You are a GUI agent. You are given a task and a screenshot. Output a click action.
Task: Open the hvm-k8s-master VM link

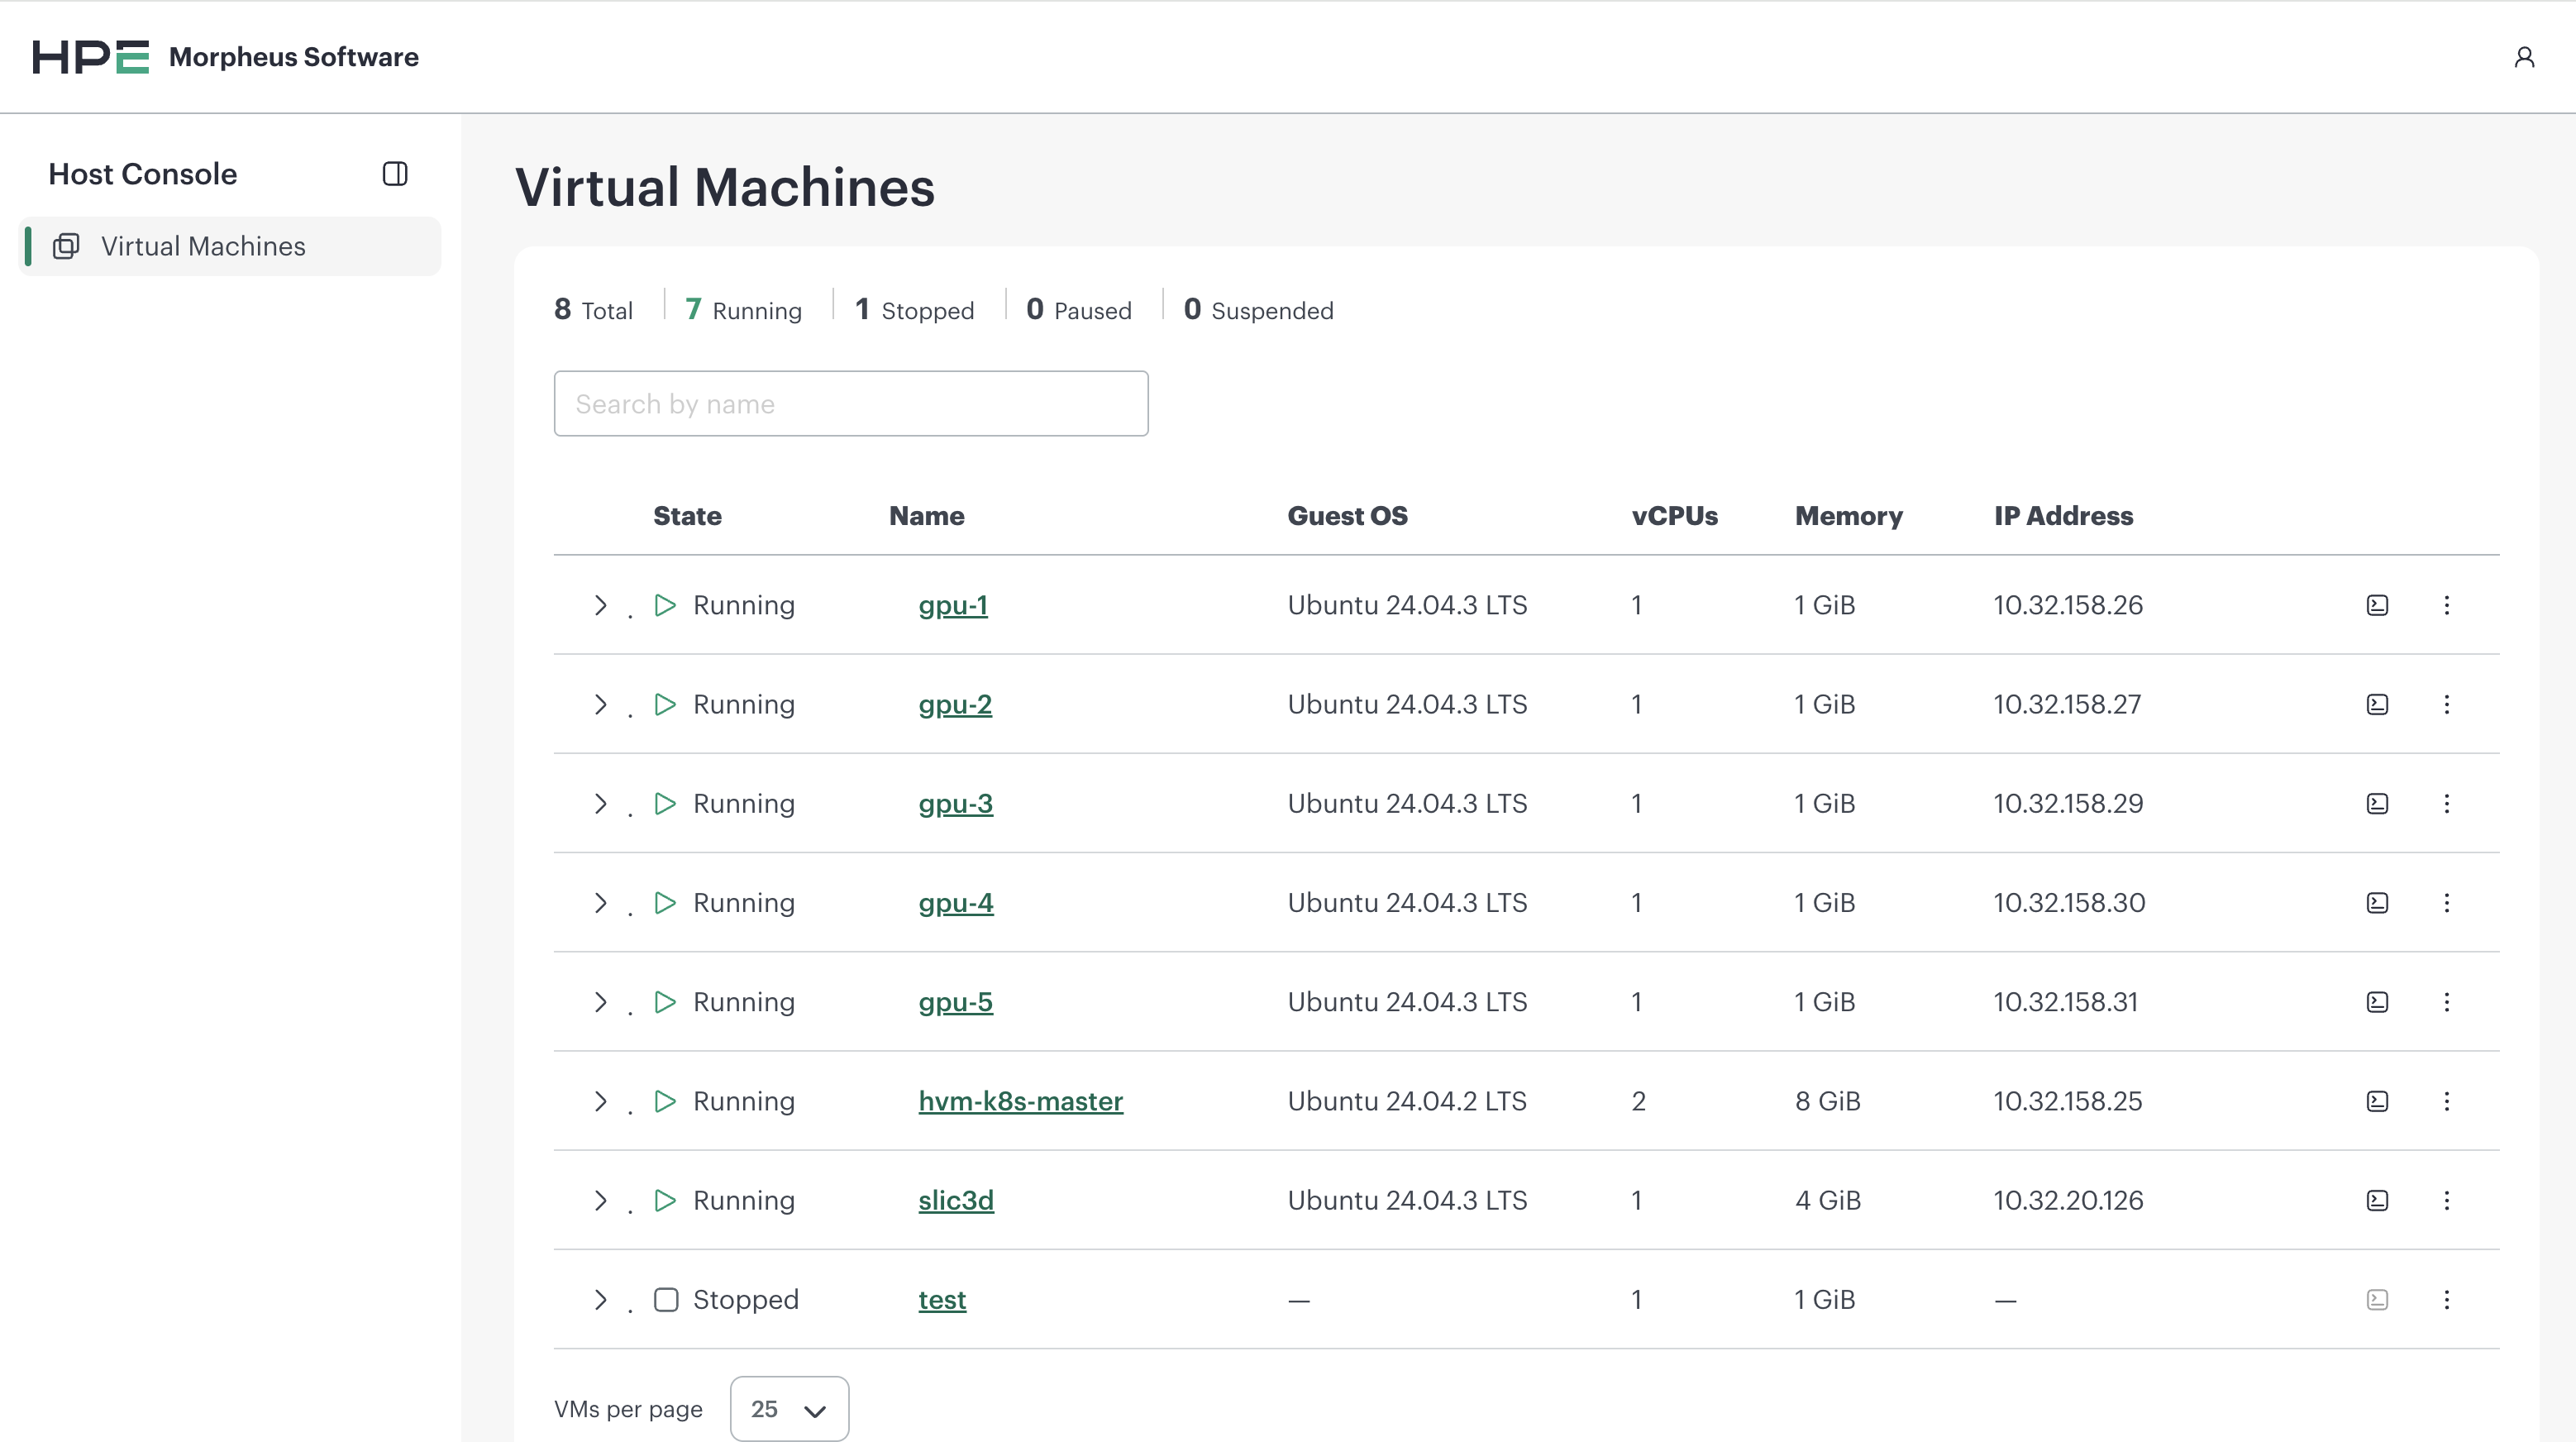1020,1101
